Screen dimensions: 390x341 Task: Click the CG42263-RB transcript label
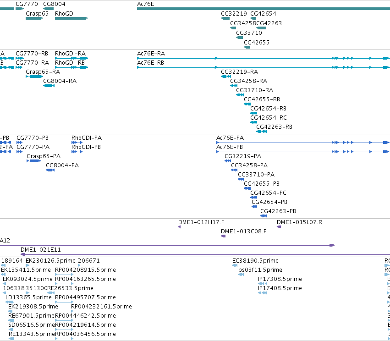tap(275, 126)
